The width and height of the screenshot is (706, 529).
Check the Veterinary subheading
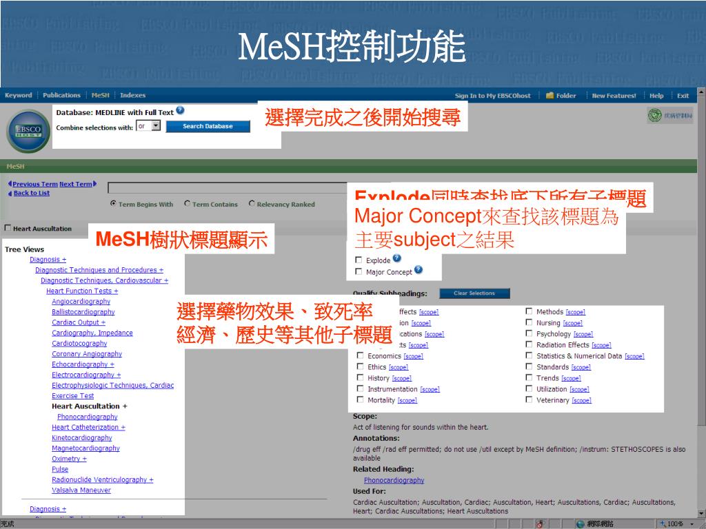[x=529, y=400]
